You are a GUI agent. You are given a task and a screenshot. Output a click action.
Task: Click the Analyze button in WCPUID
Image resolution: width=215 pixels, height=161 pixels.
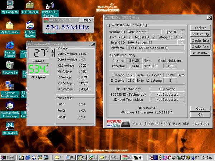[x=200, y=28]
